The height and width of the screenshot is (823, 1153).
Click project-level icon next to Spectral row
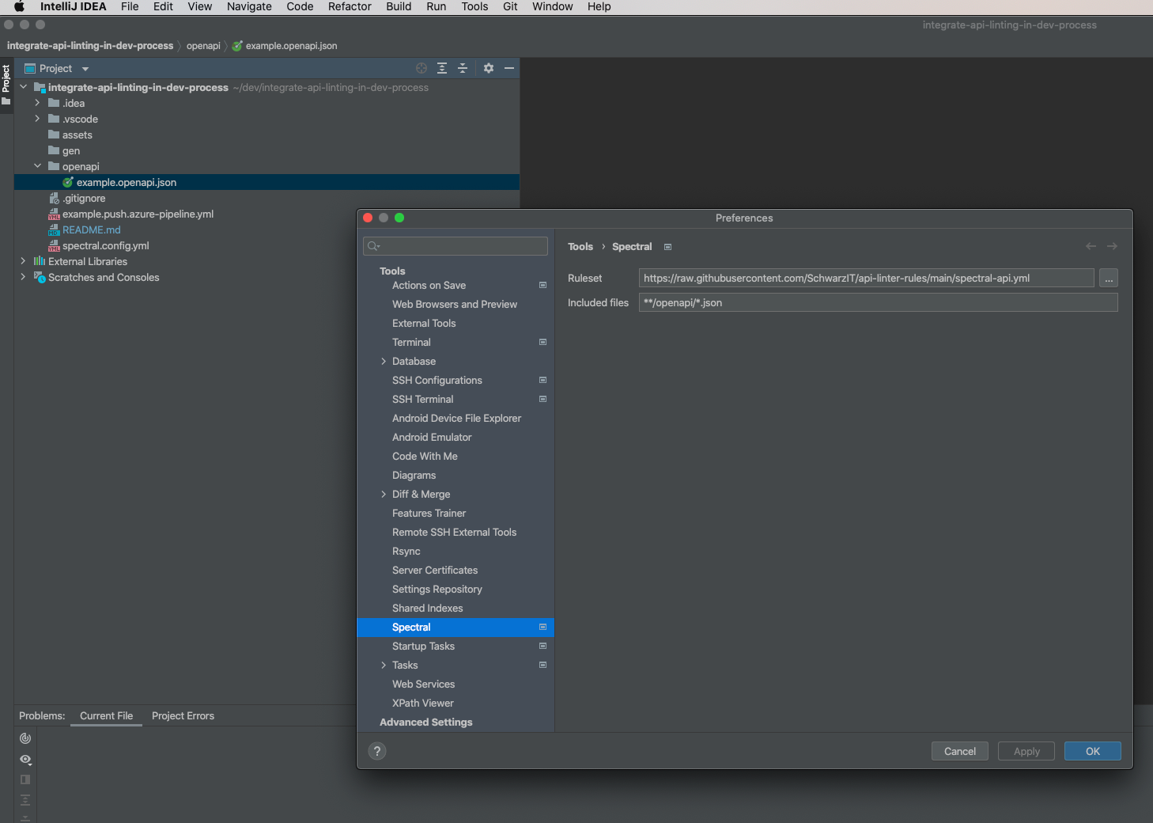(542, 627)
